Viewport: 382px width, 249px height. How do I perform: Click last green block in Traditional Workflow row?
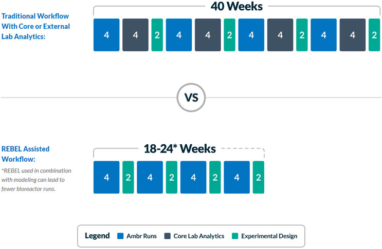coord(374,35)
